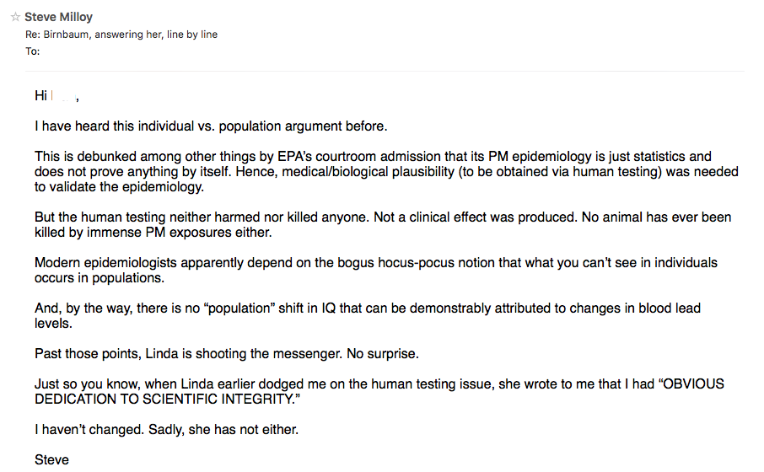Click the paragraph starting 'This is debunked'
The width and height of the screenshot is (764, 472).
[x=386, y=171]
